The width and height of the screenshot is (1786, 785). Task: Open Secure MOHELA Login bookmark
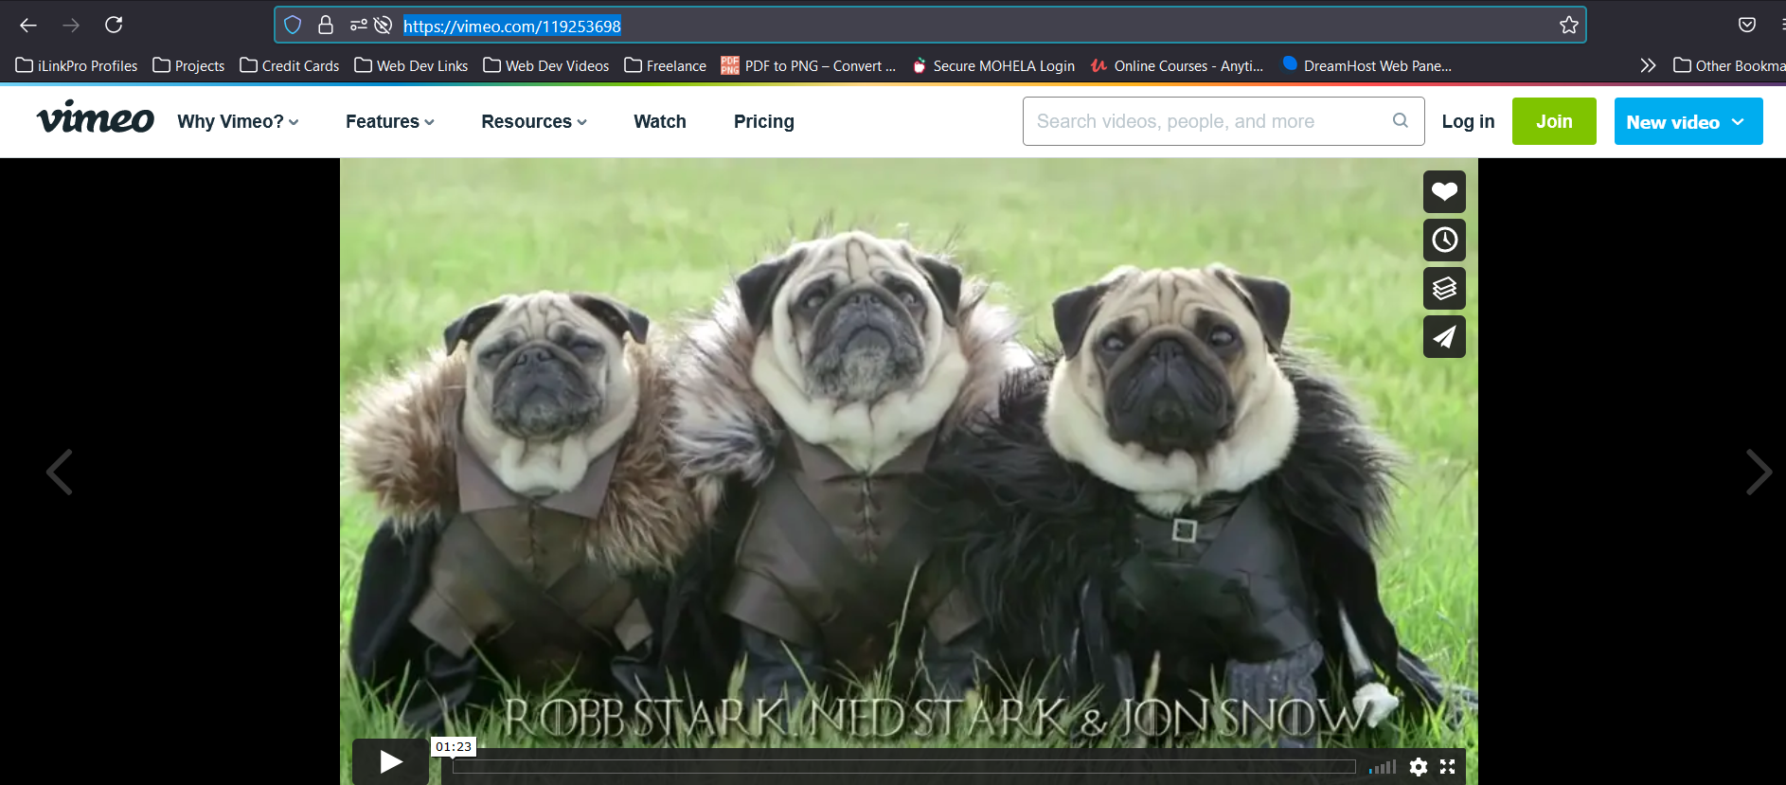(x=993, y=65)
